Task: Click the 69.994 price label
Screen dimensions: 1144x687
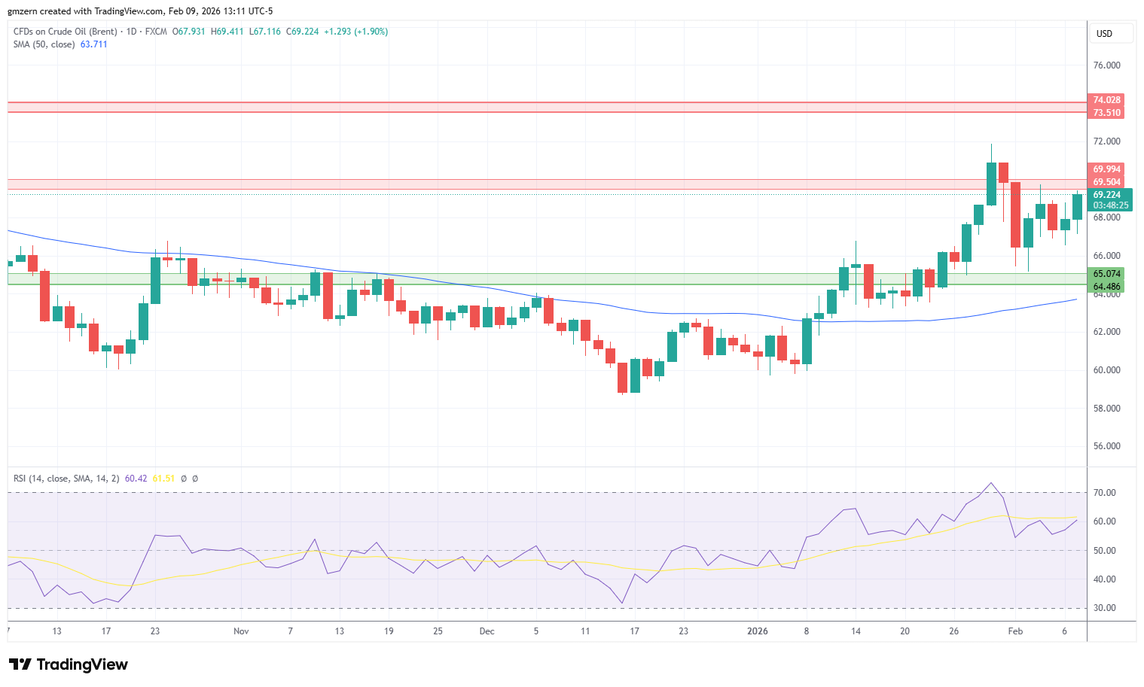Action: coord(1106,169)
